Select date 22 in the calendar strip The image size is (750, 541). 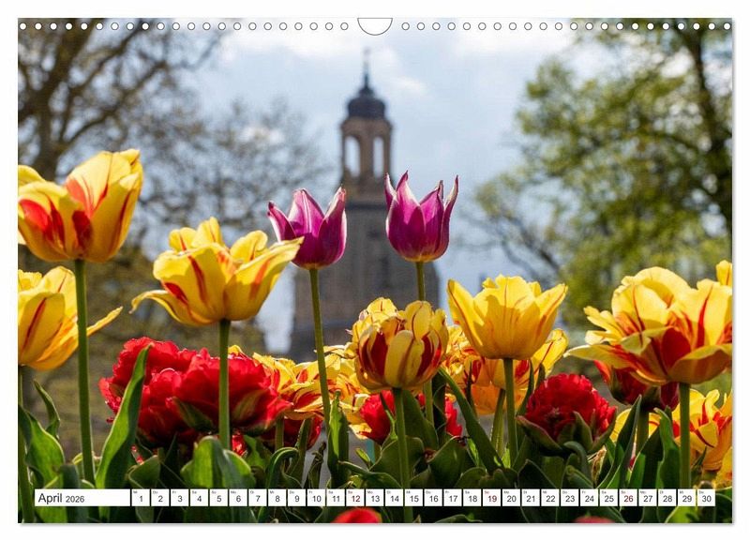click(550, 498)
